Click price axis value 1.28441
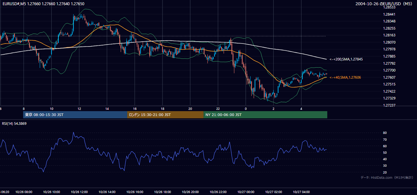417x195 pixels. [390, 14]
